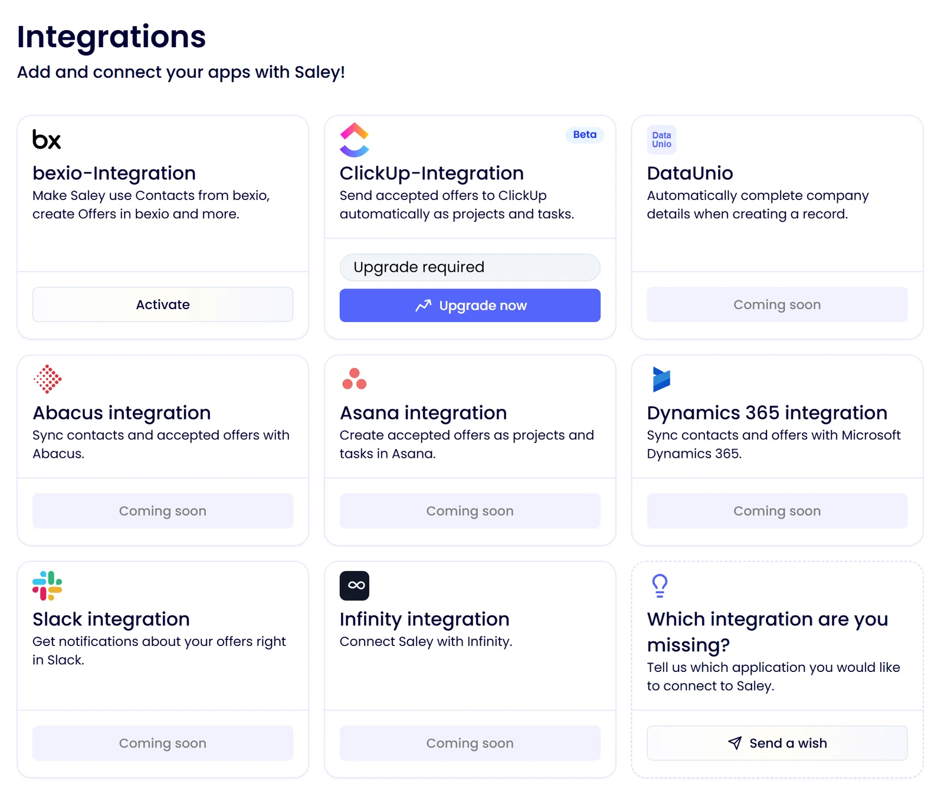Click Coming soon under DataUnio
Viewport: 944px width, 807px height.
pyautogui.click(x=777, y=304)
